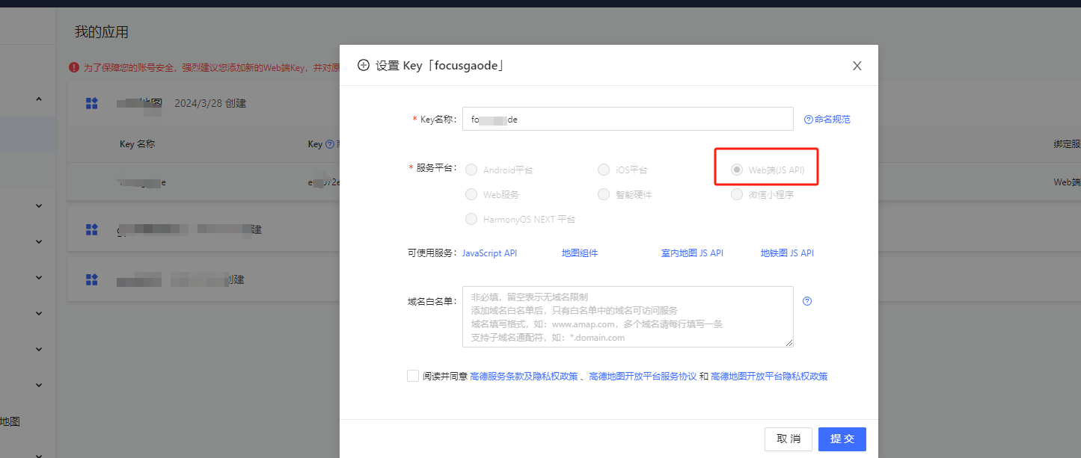Click the grid icon of the 2024/3/28 app

92,103
